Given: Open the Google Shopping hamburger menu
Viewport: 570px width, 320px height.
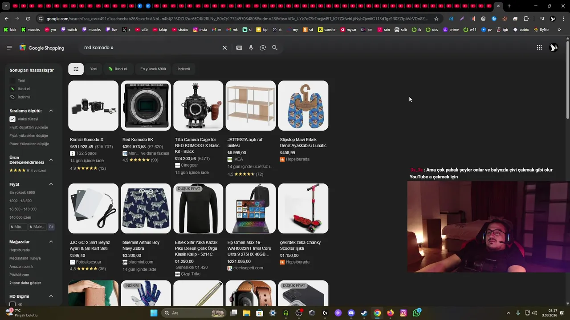Looking at the screenshot, I should 9,48.
